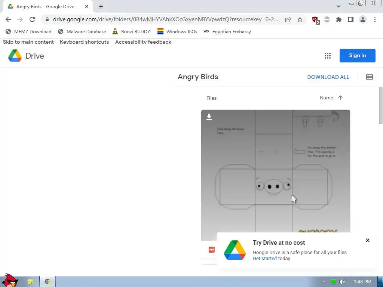Open the Google apps grid

tap(328, 56)
